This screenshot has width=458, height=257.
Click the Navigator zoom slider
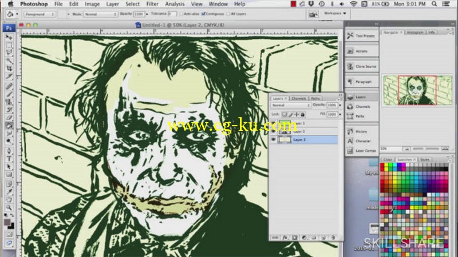425,149
